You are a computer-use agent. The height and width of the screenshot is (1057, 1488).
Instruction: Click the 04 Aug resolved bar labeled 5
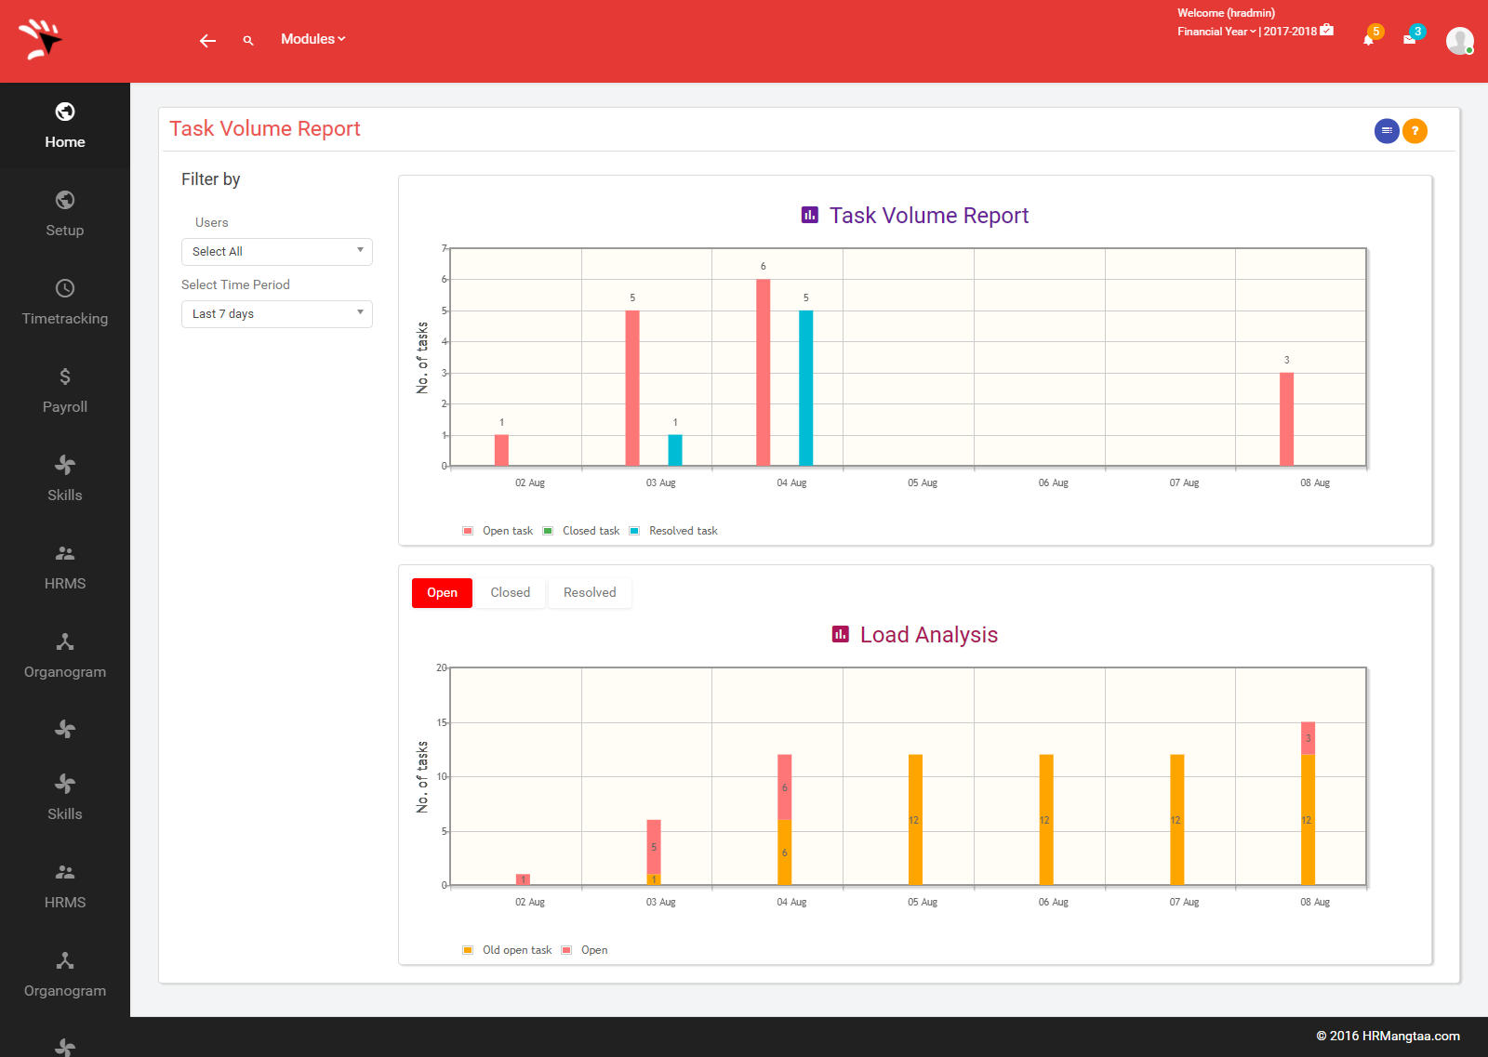coord(806,389)
